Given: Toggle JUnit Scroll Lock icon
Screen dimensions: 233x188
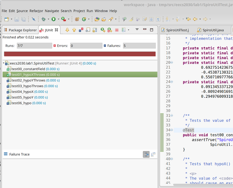Looking at the screenshot, I should coord(95,30).
